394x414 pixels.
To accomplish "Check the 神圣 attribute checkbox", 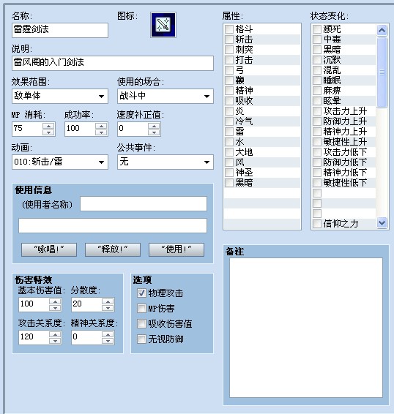I will tap(229, 173).
